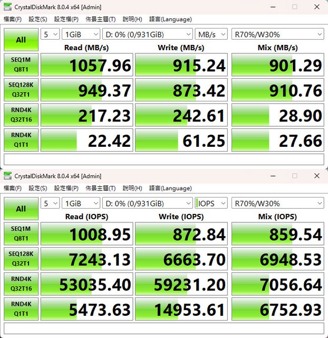Maximize the bottom CrystalDiskMark window
The width and height of the screenshot is (328, 338).
(295, 176)
